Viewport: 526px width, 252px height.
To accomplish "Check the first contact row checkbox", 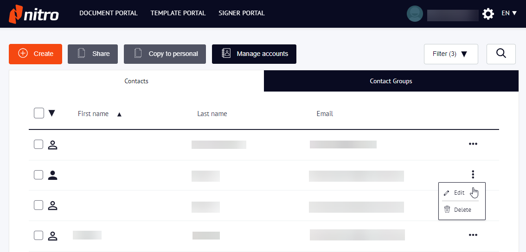I will click(38, 145).
